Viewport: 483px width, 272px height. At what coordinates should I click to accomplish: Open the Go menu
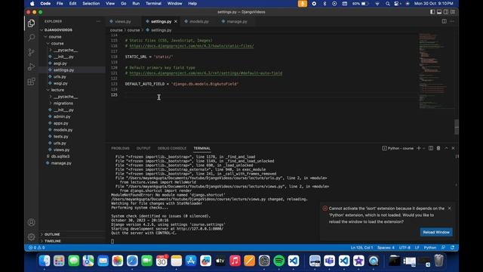click(x=124, y=4)
